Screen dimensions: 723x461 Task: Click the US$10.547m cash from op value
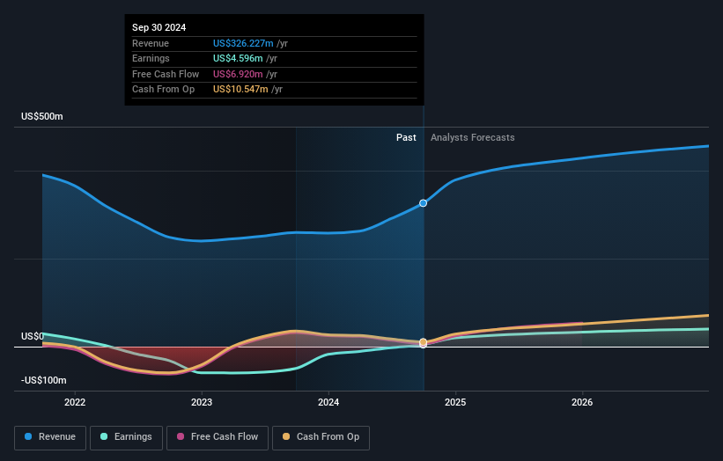tap(240, 90)
